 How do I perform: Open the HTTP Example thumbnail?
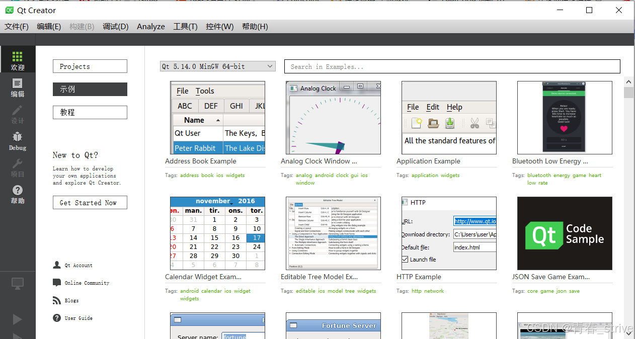coord(449,233)
